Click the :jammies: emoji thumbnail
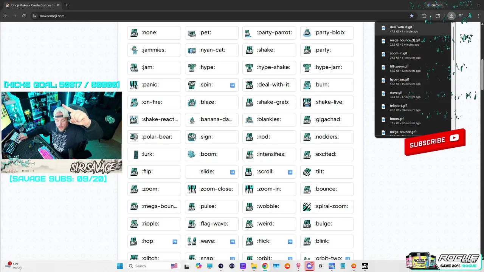 coord(134,50)
